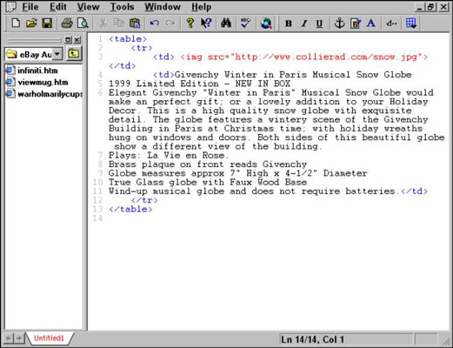453x348 pixels.
Task: Create a new document with New icon
Action: pos(16,23)
